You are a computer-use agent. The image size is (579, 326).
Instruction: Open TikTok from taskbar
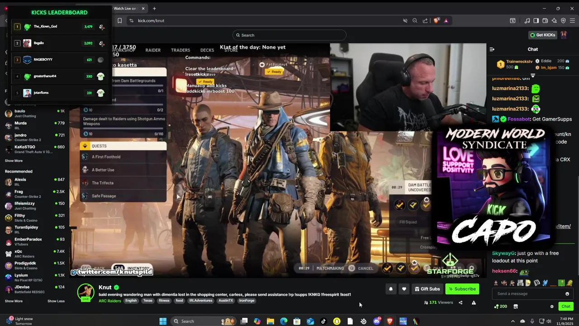[323, 321]
